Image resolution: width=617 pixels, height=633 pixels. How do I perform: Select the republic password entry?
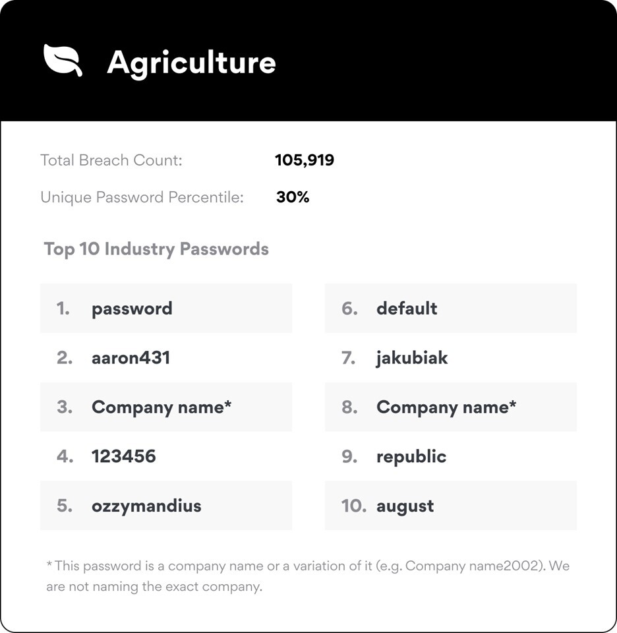coord(451,456)
